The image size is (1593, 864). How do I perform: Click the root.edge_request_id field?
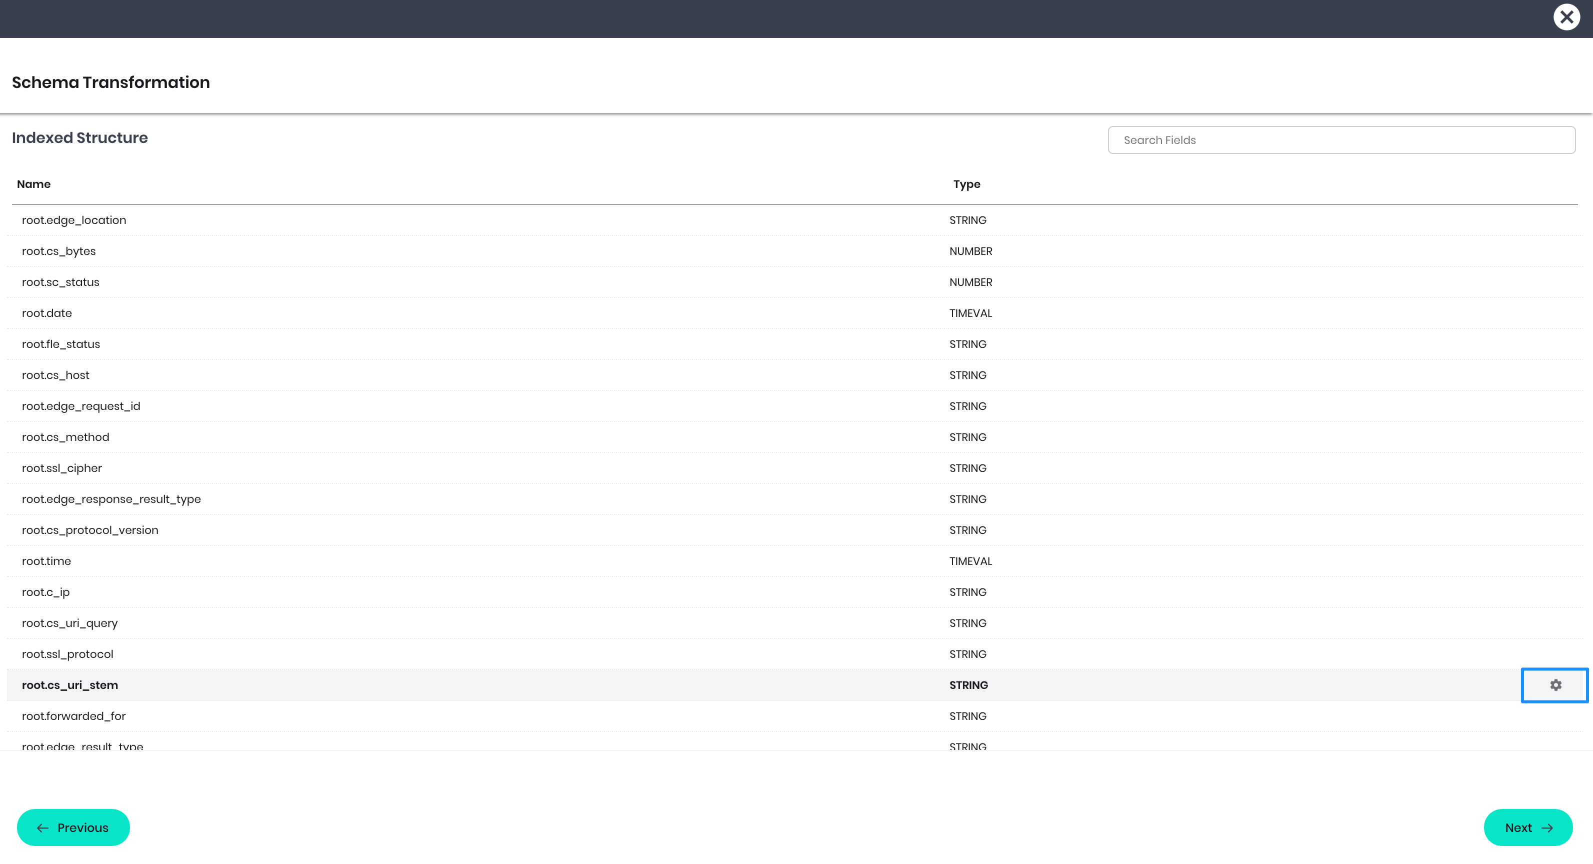point(81,405)
